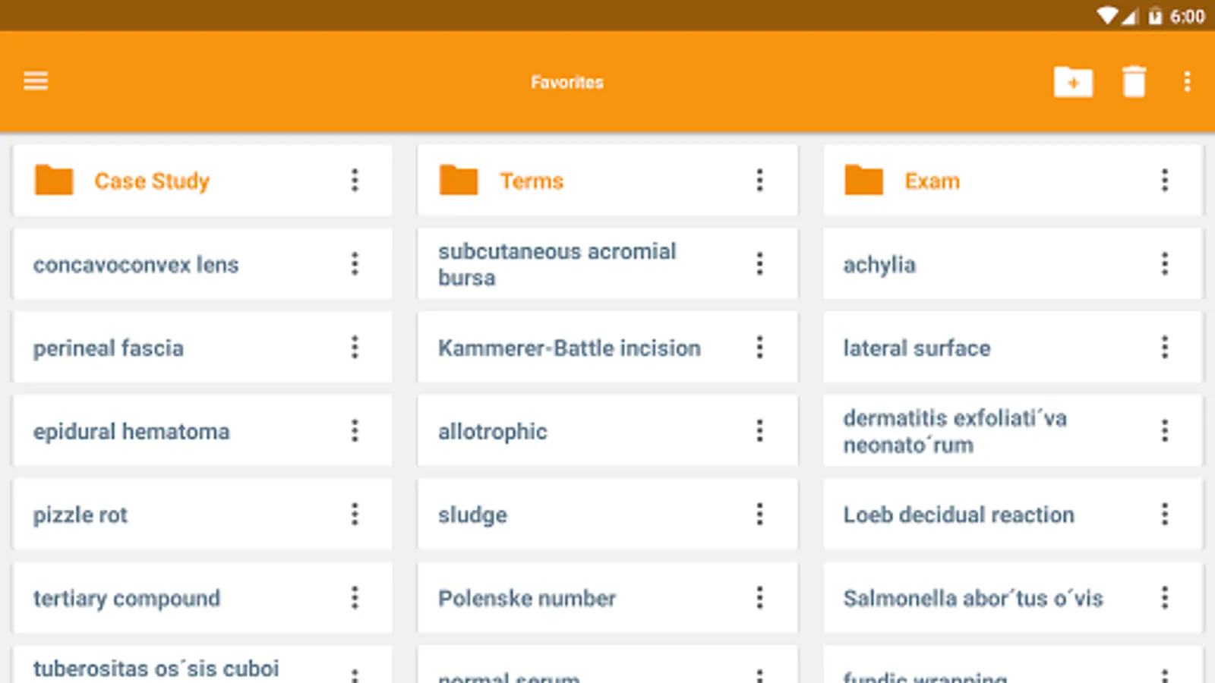
Task: Open the Exam folder icon
Action: point(864,181)
